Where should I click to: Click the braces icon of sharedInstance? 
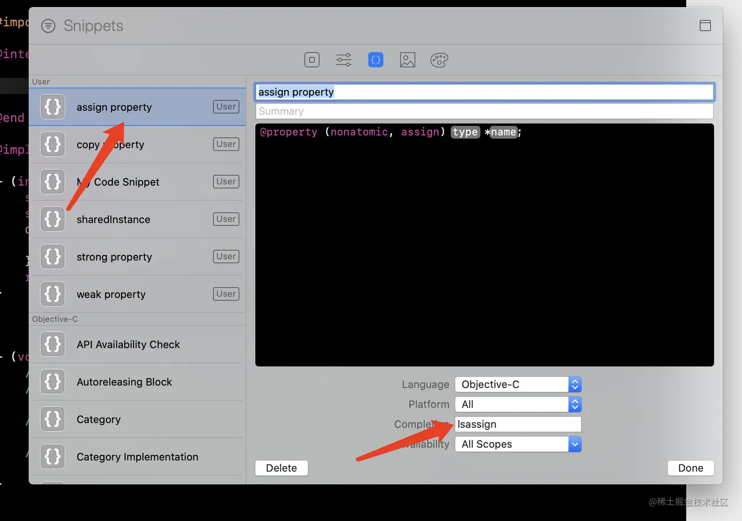tap(53, 219)
